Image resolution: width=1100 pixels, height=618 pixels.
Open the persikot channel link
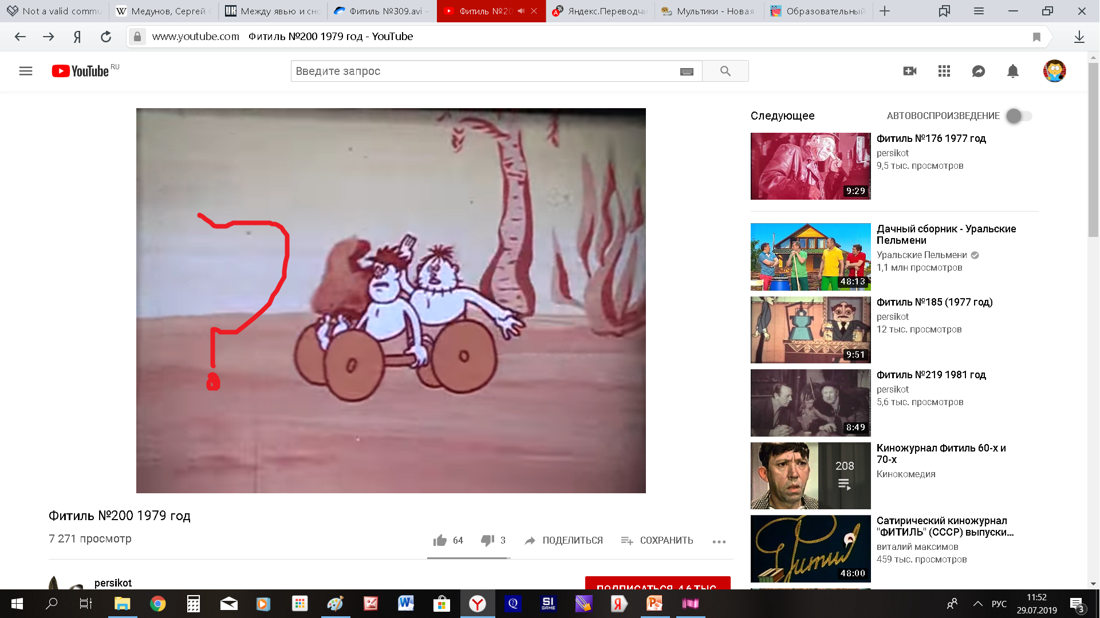113,583
